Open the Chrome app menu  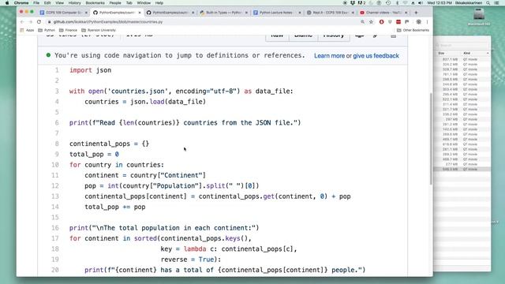point(21,3)
